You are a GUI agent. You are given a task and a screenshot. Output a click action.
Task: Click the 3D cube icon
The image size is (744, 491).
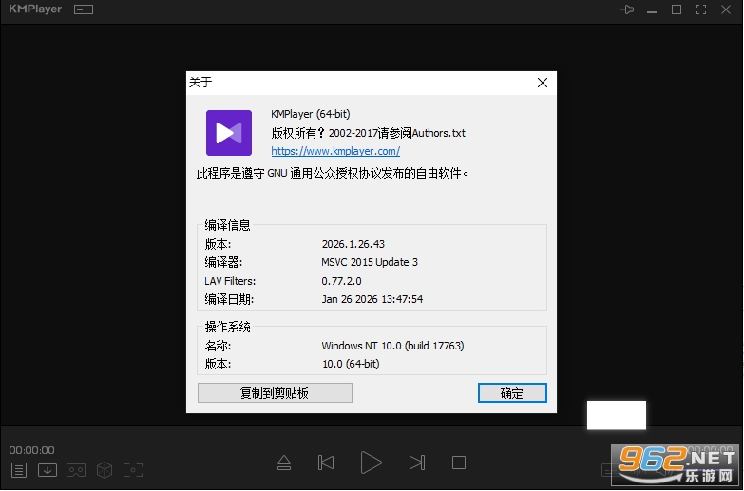click(105, 470)
